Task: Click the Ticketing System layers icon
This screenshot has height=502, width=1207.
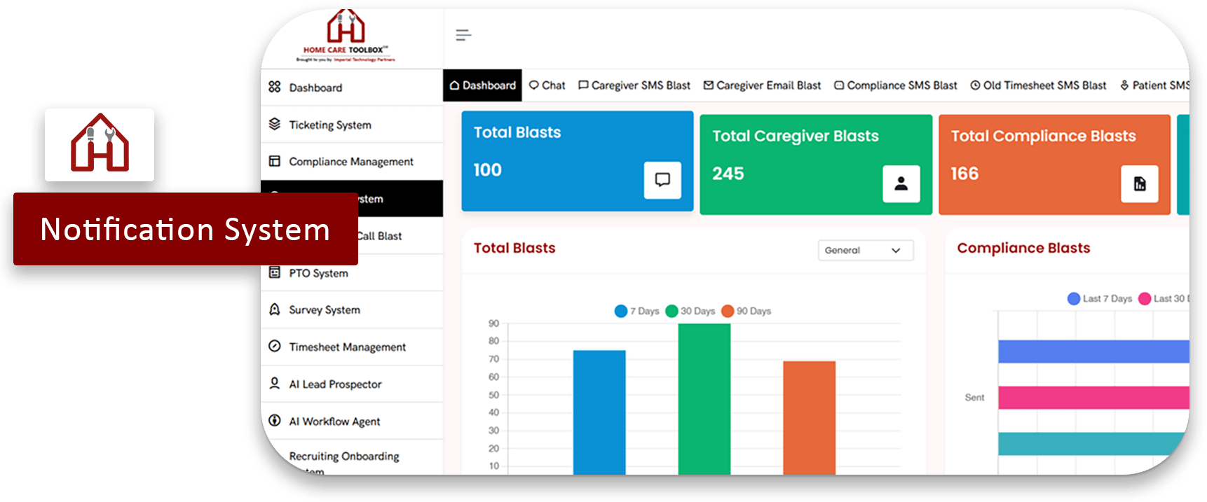Action: (275, 125)
